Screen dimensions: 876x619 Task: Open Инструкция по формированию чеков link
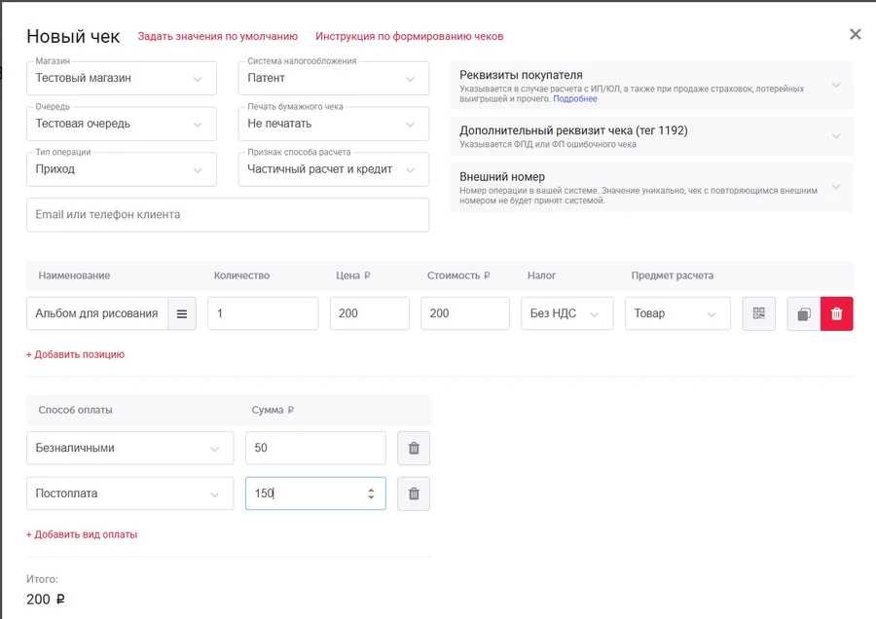409,36
